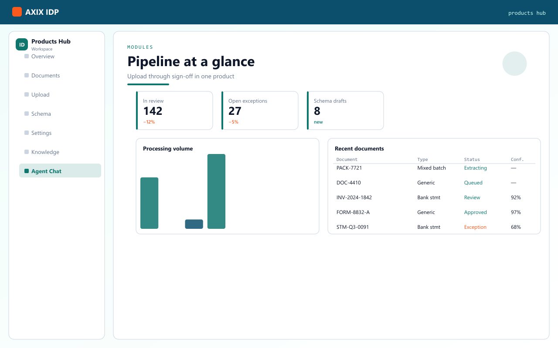The image size is (558, 348).
Task: Sort by the Document column header
Action: pyautogui.click(x=347, y=160)
